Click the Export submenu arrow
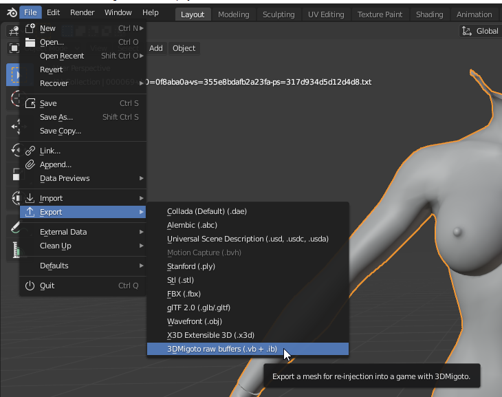This screenshot has height=397, width=502. [141, 212]
